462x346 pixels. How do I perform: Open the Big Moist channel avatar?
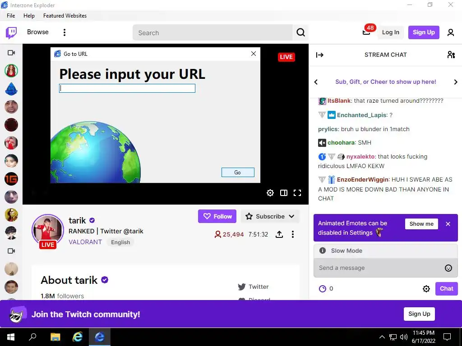click(11, 89)
